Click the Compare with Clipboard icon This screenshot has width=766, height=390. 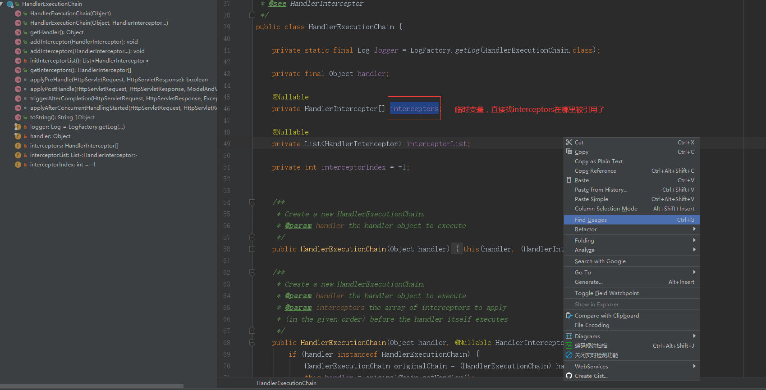pos(569,315)
